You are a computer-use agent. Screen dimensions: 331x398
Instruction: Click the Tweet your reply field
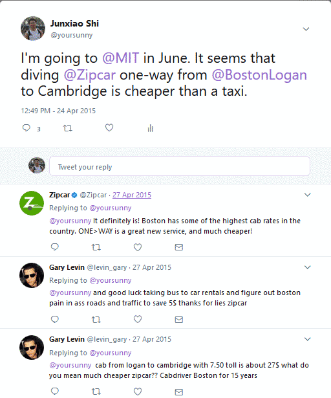coord(180,166)
